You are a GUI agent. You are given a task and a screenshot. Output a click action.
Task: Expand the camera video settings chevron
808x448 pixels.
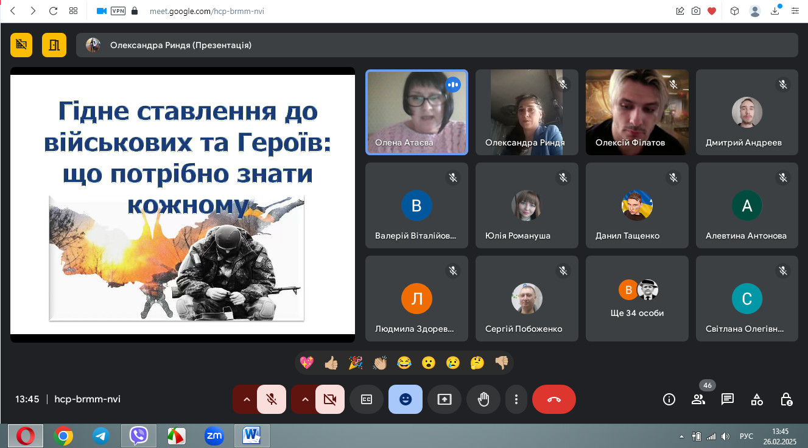pos(305,399)
